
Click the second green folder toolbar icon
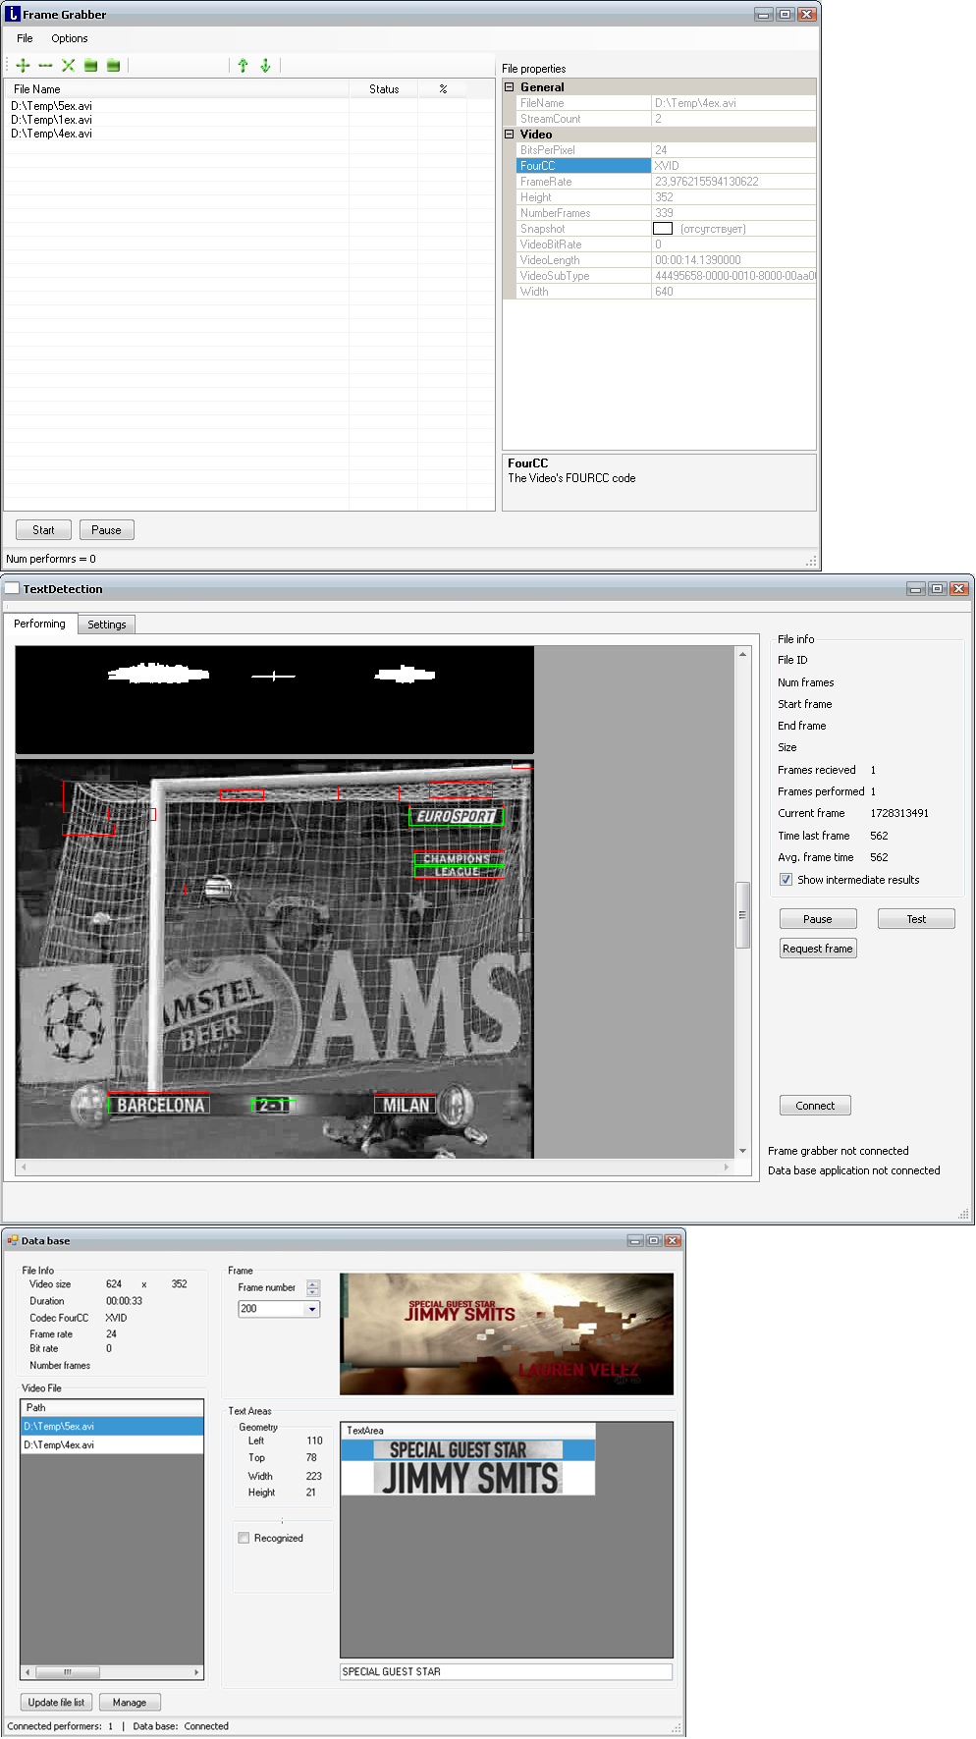click(x=113, y=66)
